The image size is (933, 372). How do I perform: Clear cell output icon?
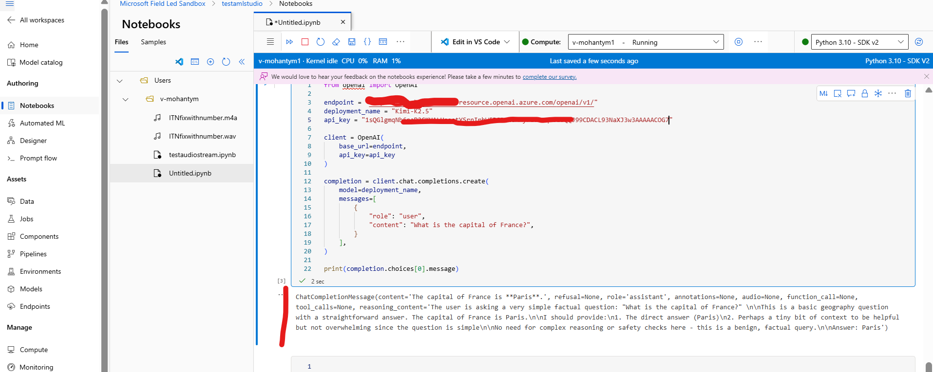[838, 93]
